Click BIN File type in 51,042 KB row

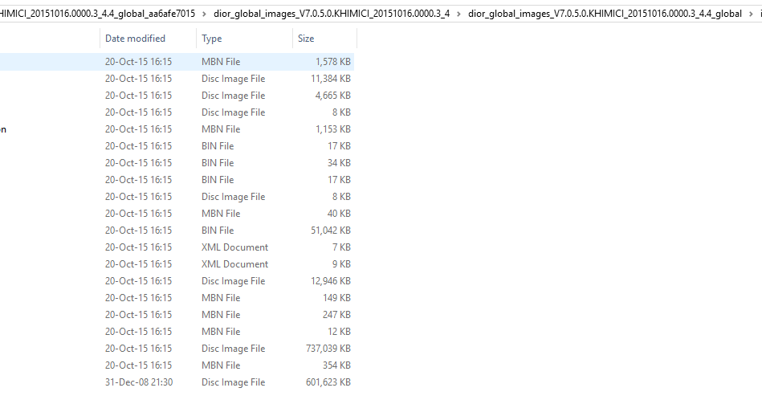[218, 231]
